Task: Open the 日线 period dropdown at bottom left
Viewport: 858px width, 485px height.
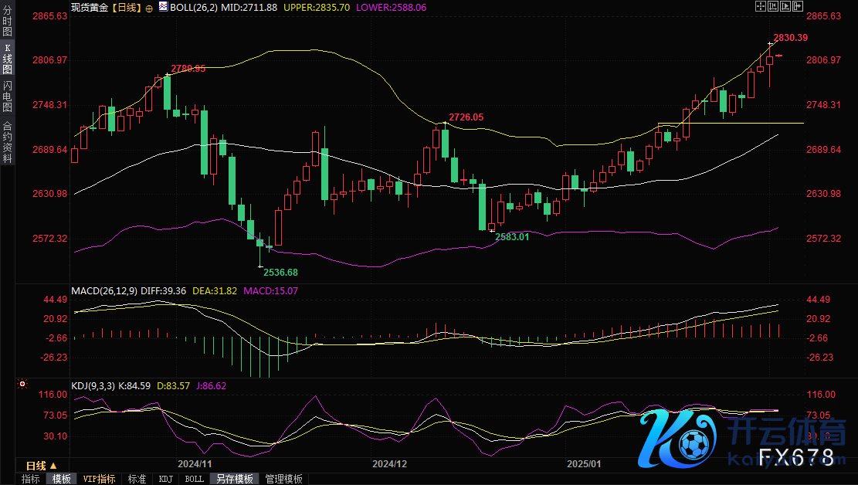Action: tap(41, 466)
